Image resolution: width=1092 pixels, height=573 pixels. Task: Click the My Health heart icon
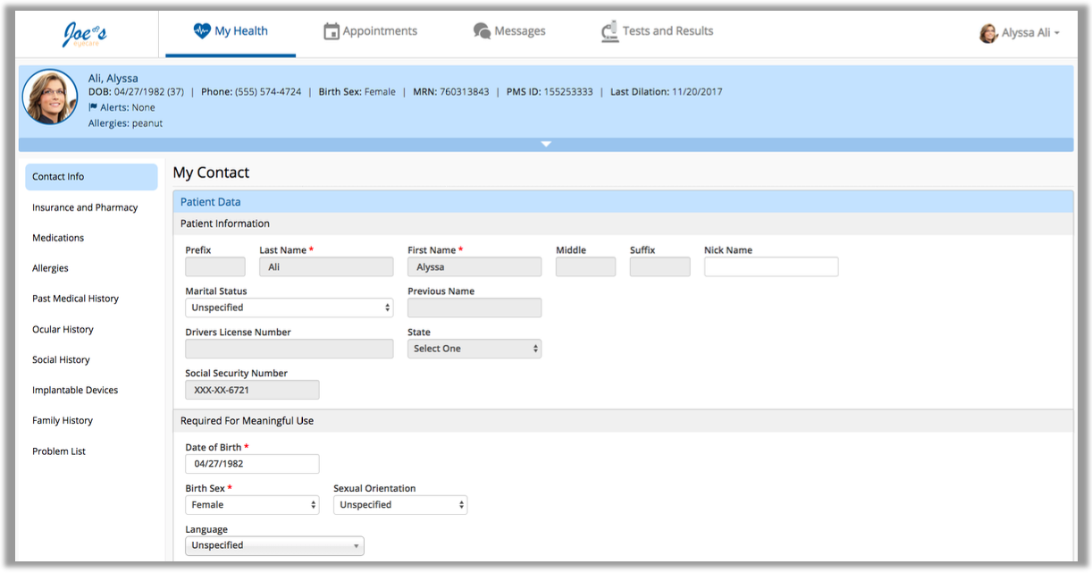(202, 31)
